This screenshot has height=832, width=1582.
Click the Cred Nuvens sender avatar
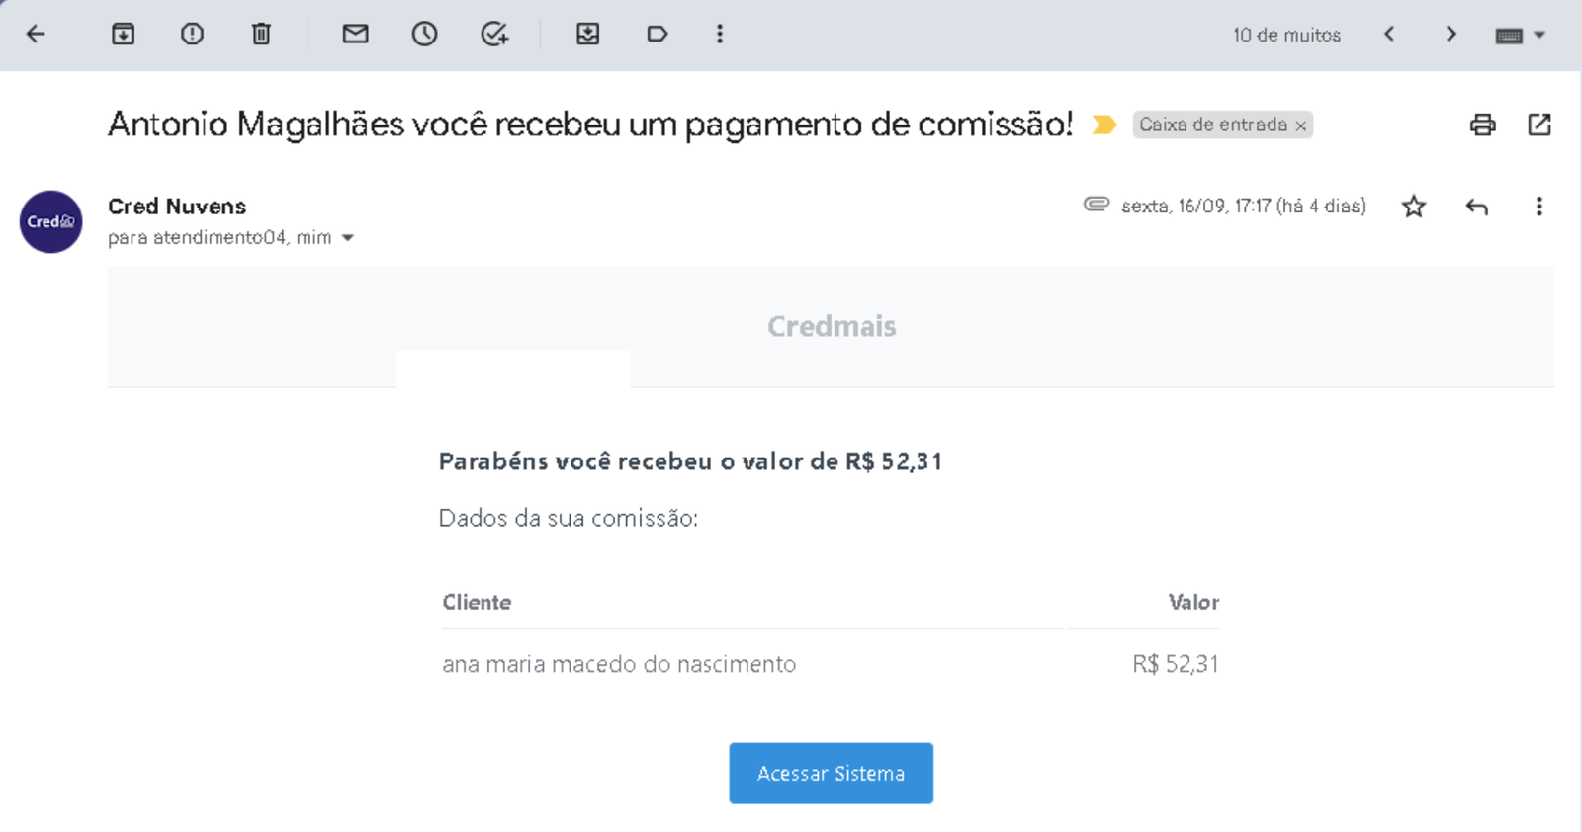(50, 221)
